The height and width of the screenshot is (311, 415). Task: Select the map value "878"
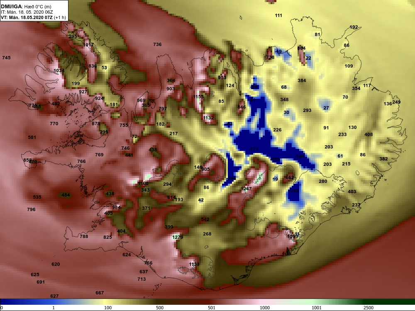click(96, 123)
